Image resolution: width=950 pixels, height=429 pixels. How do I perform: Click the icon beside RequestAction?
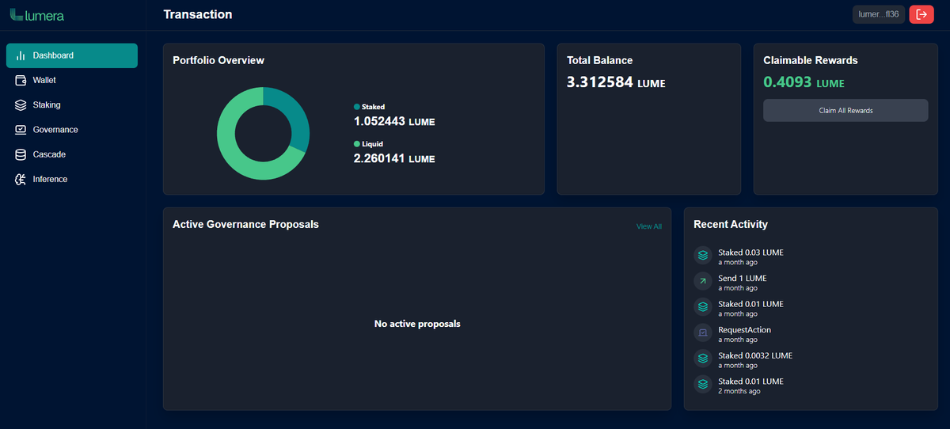tap(703, 332)
